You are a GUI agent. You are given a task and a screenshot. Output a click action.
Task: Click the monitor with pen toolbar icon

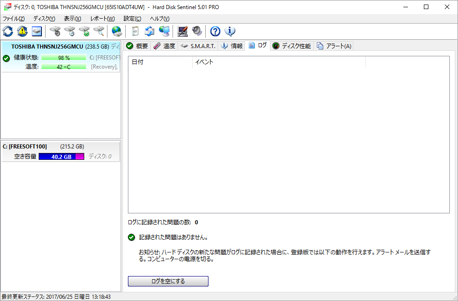click(x=183, y=31)
